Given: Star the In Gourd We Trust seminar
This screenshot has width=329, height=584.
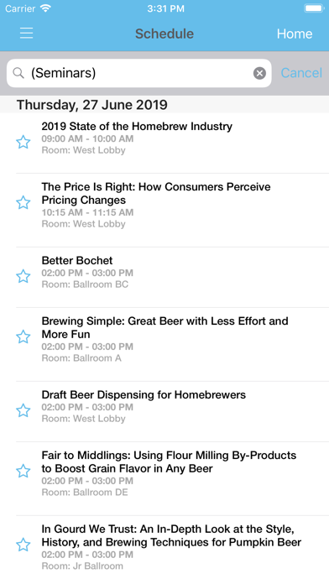Looking at the screenshot, I should pos(23,545).
